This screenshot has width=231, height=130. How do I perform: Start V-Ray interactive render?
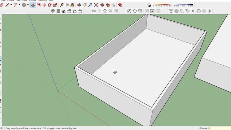(140, 11)
